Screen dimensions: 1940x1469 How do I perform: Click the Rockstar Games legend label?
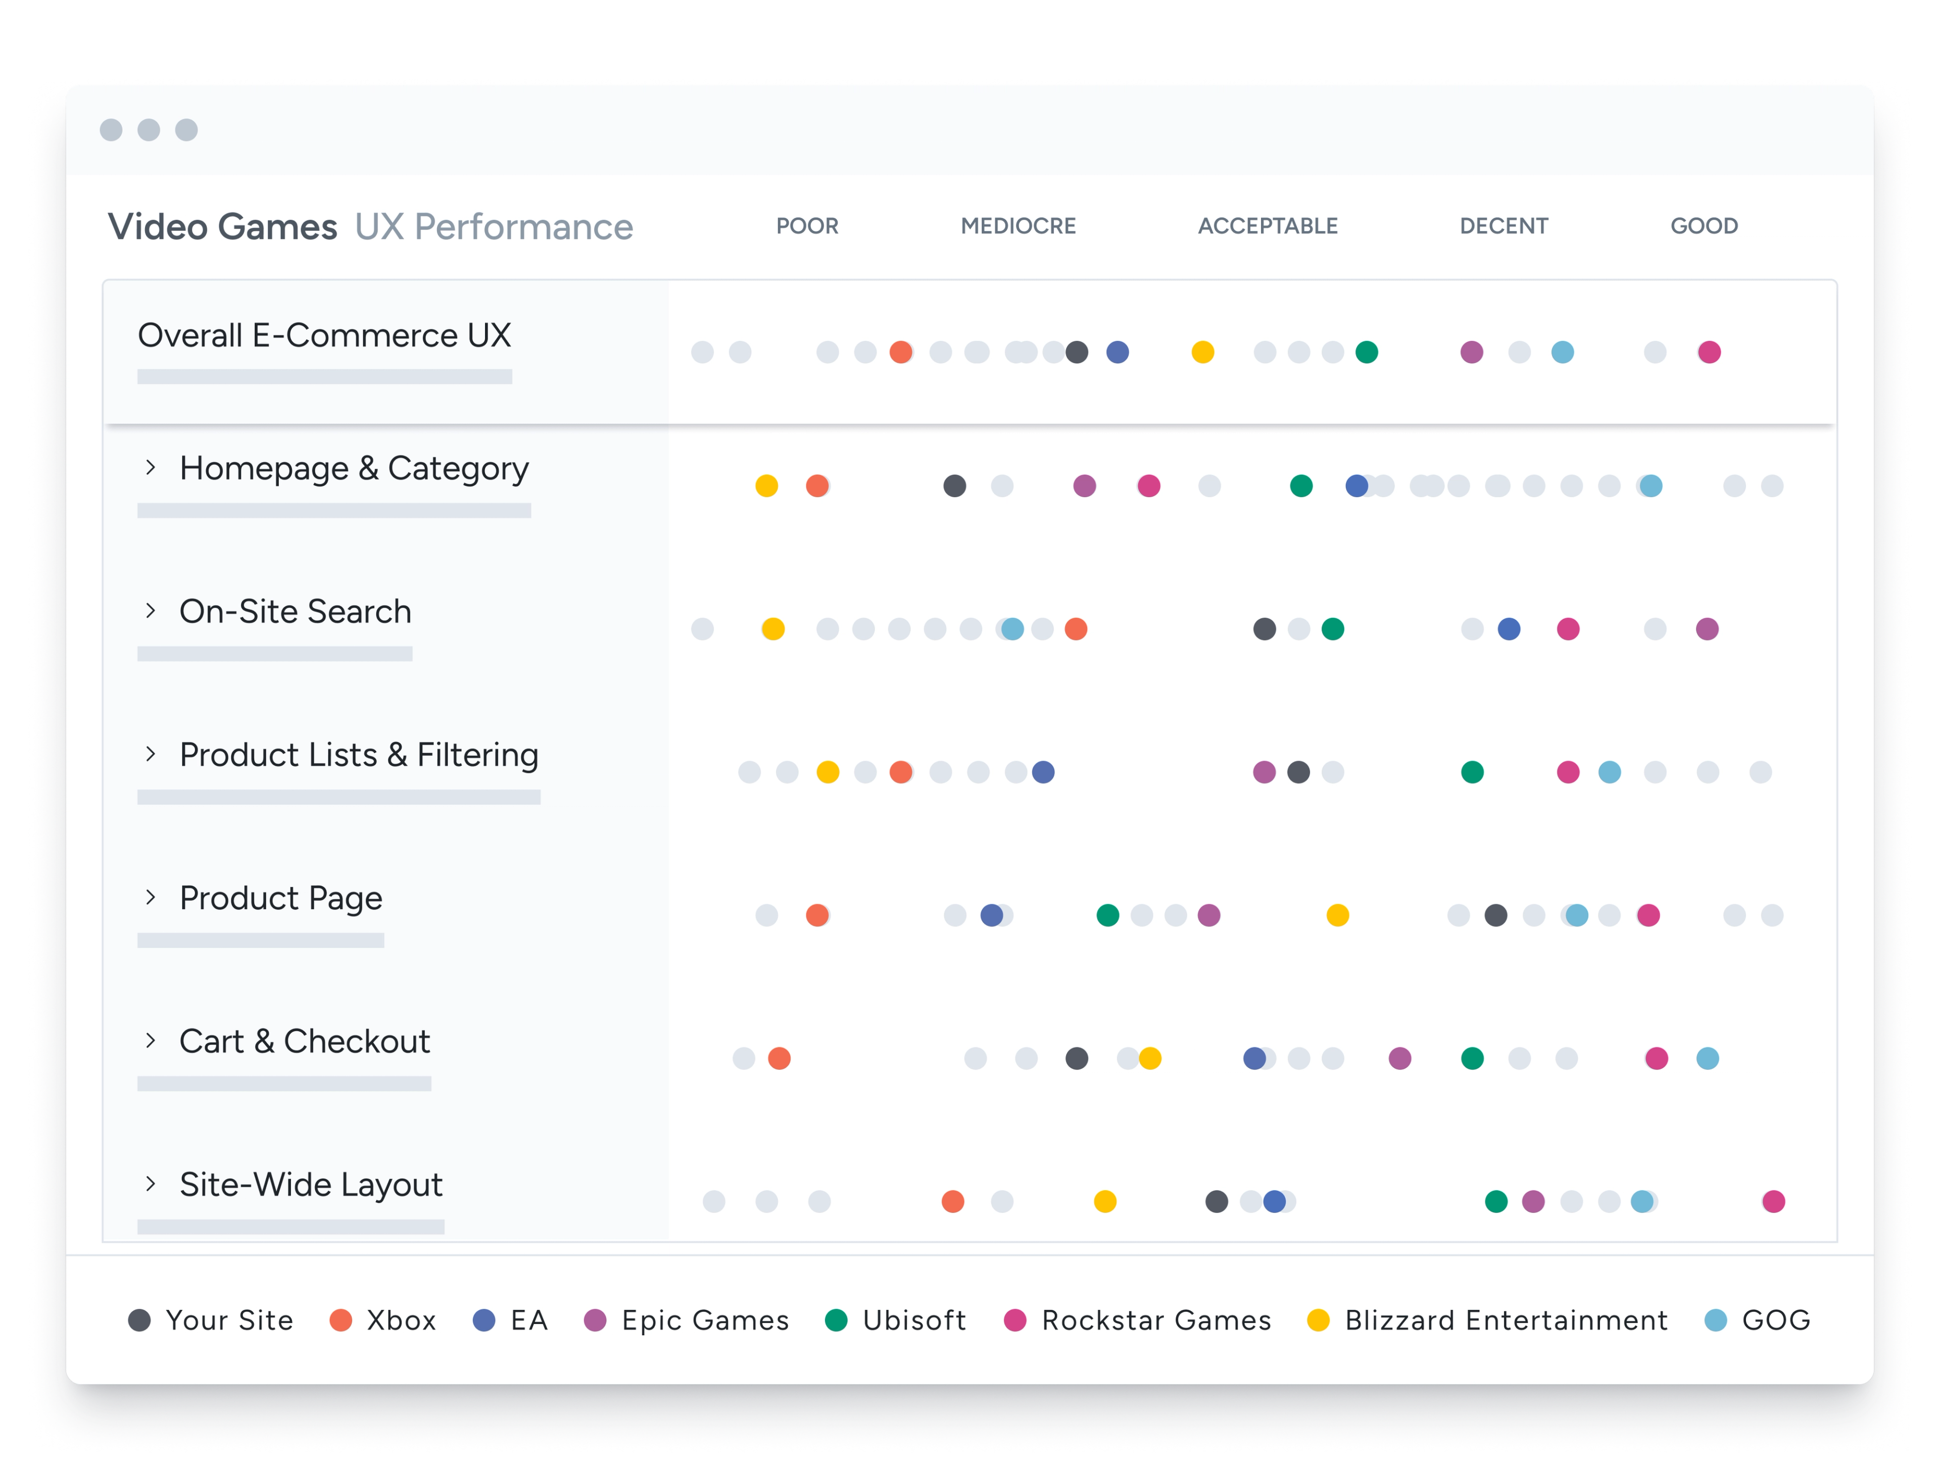pyautogui.click(x=1156, y=1320)
